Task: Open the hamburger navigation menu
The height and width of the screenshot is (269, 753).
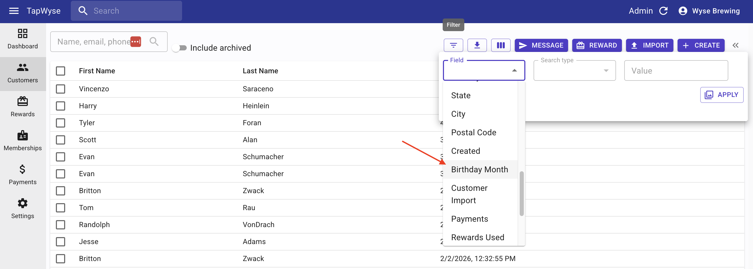Action: point(14,11)
